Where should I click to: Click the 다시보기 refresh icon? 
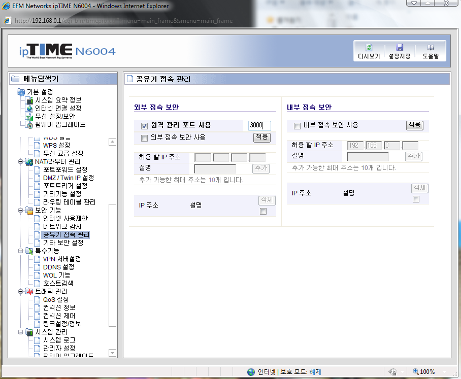coord(369,47)
